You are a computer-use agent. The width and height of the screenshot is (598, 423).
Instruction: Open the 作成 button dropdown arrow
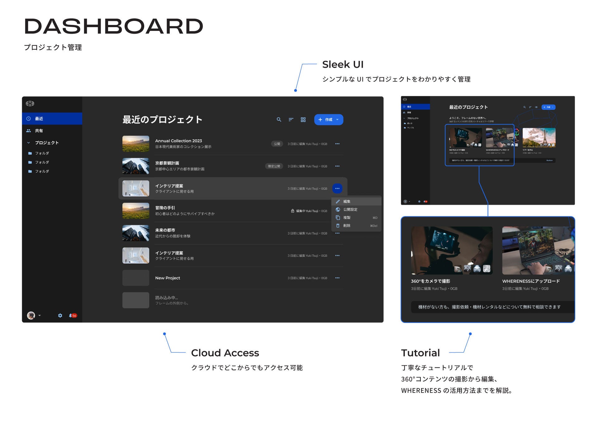pyautogui.click(x=337, y=119)
